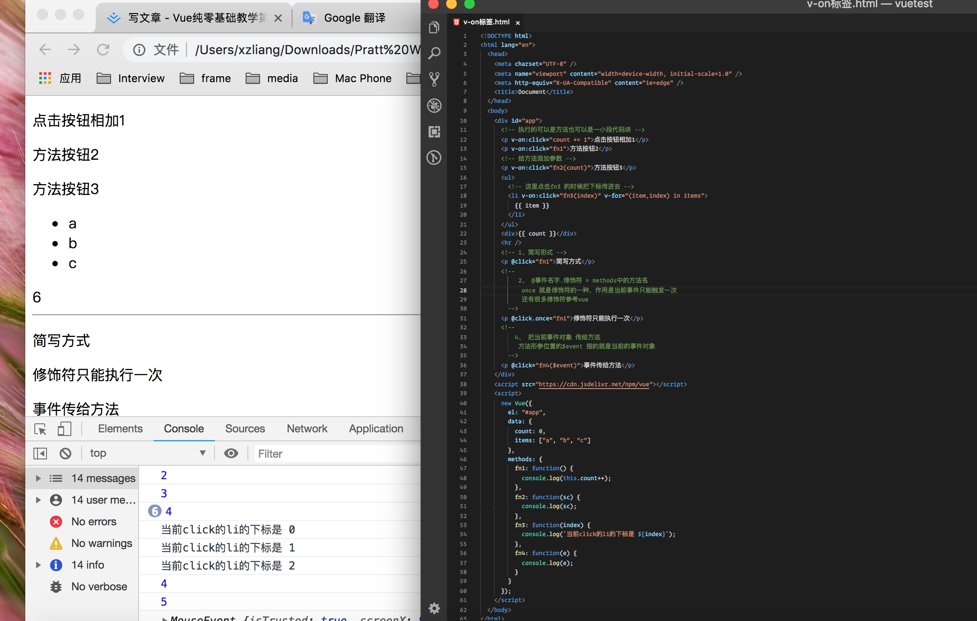Toggle the live expression eye icon
Screen dimensions: 977x621
click(x=231, y=453)
